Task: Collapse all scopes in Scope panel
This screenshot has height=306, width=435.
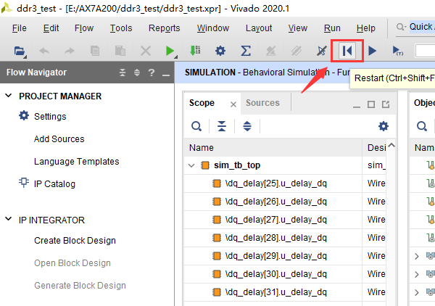Action: coord(222,126)
